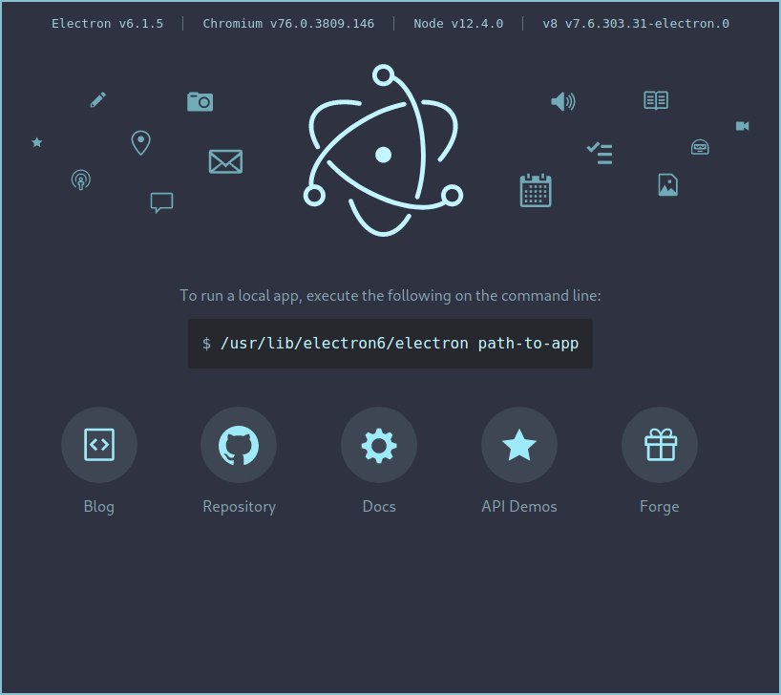Viewport: 781px width, 695px height.
Task: Click the v8 v7.6.303.31-electron.0 text
Action: tap(636, 24)
